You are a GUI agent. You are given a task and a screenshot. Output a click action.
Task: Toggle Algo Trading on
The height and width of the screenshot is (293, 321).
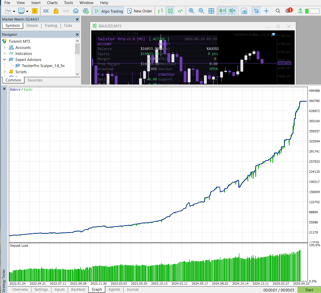pyautogui.click(x=109, y=11)
